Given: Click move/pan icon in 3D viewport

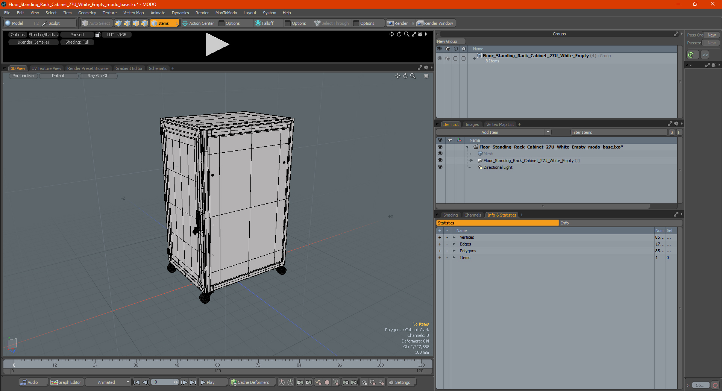Looking at the screenshot, I should 397,76.
